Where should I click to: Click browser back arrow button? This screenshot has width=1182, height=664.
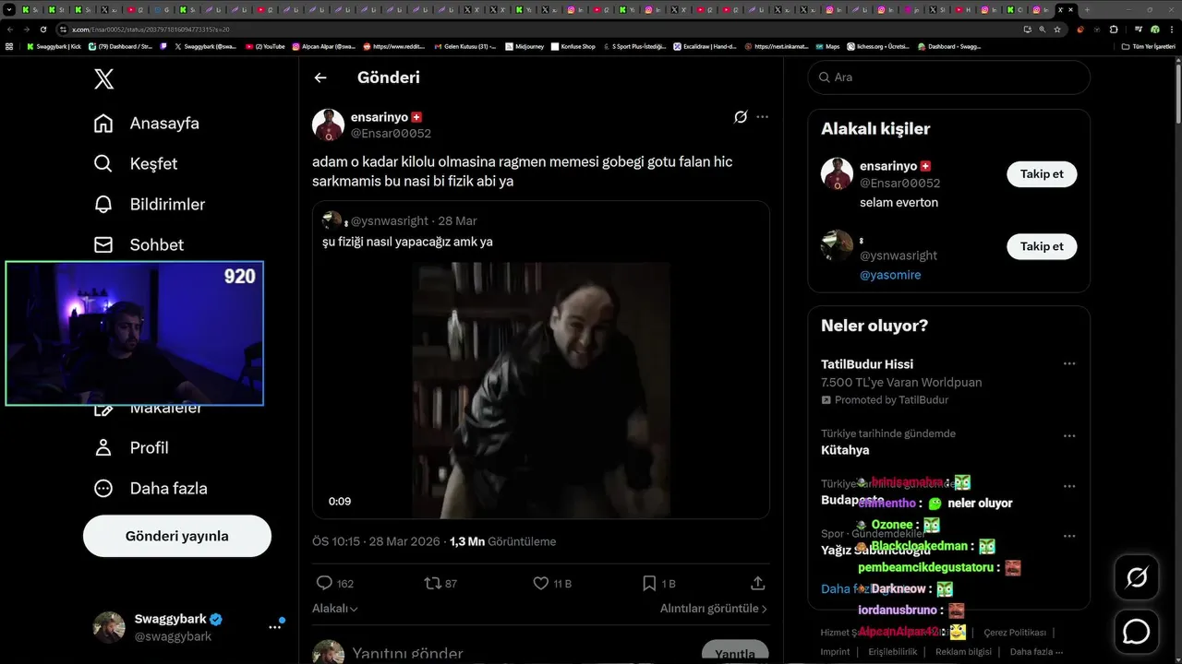click(x=10, y=30)
